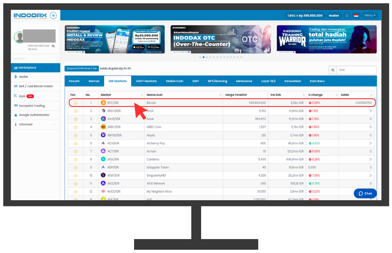Click the ABBC coin icon
392x253 pixels.
point(103,127)
